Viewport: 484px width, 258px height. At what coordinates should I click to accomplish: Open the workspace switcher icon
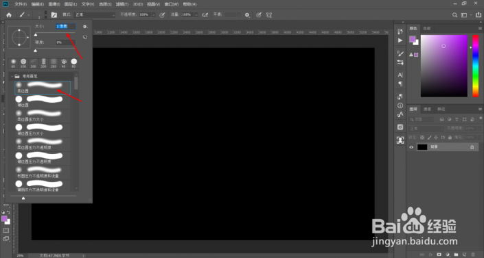[464, 15]
